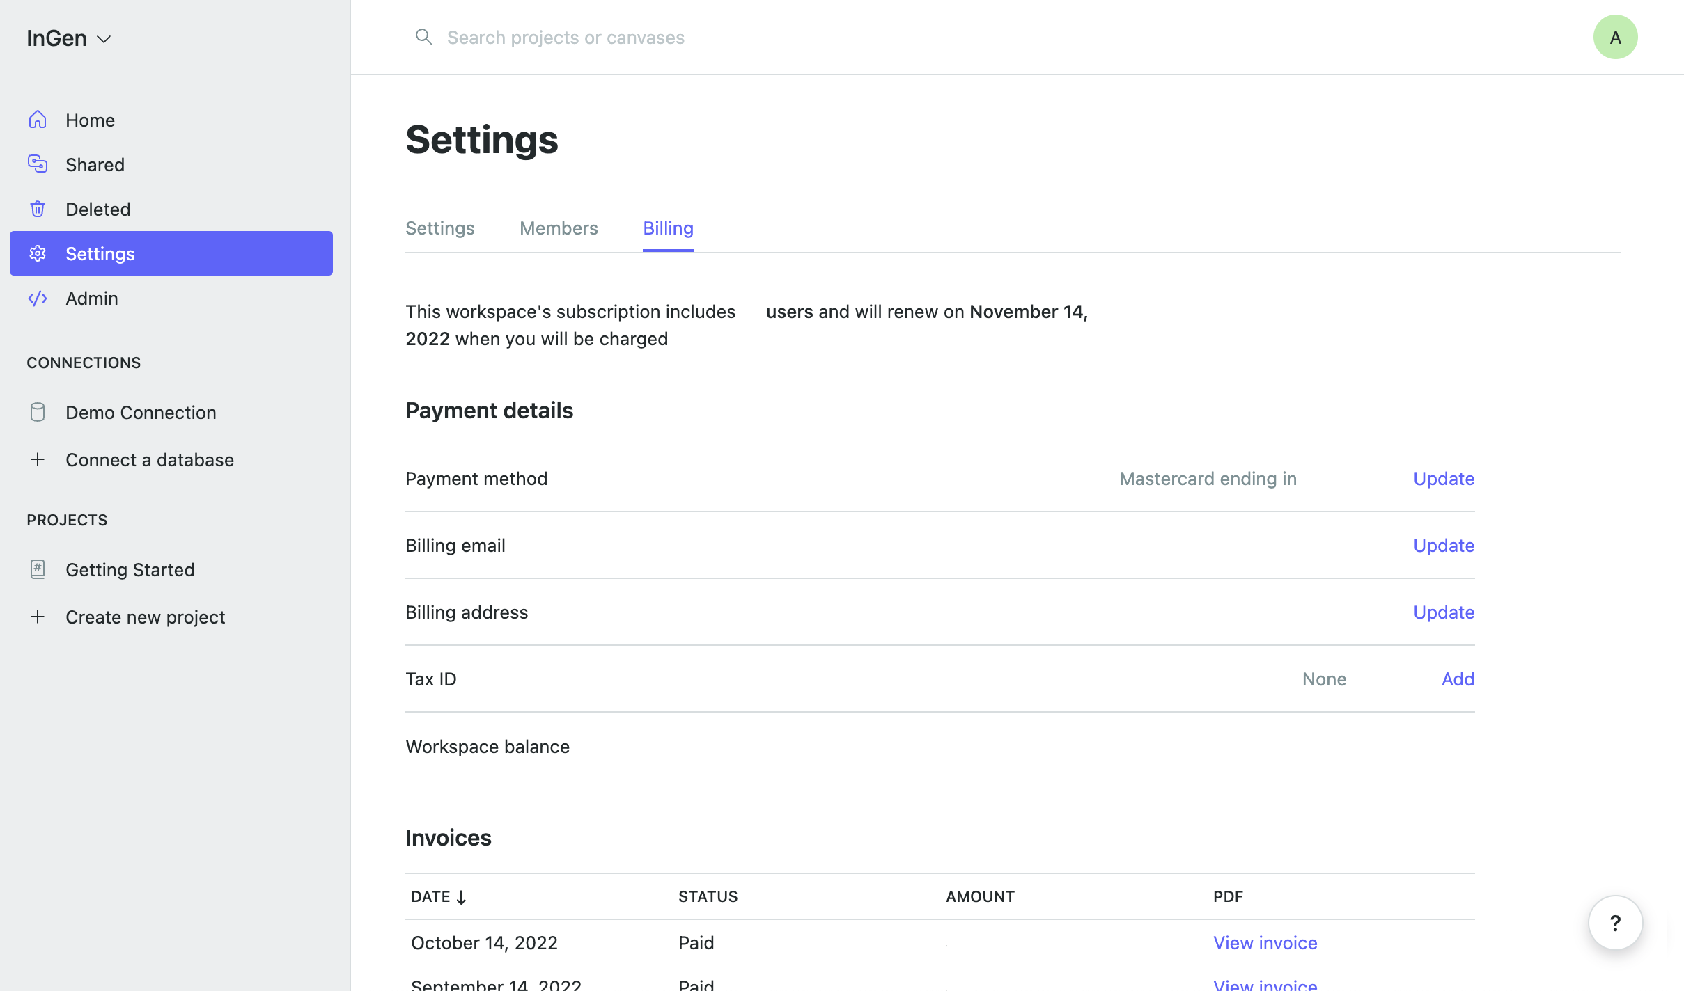Screen dimensions: 1684x991
Task: Click the Home house icon
Action: (38, 120)
